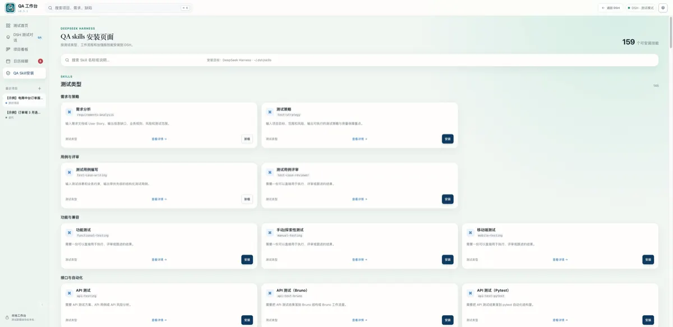Open 日历排期 in the sidebar
The height and width of the screenshot is (327, 673).
coord(24,61)
